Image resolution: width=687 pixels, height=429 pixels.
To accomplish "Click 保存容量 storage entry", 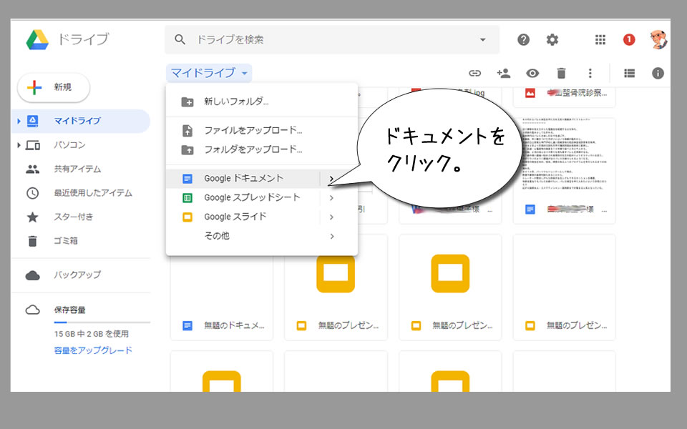I will (69, 310).
